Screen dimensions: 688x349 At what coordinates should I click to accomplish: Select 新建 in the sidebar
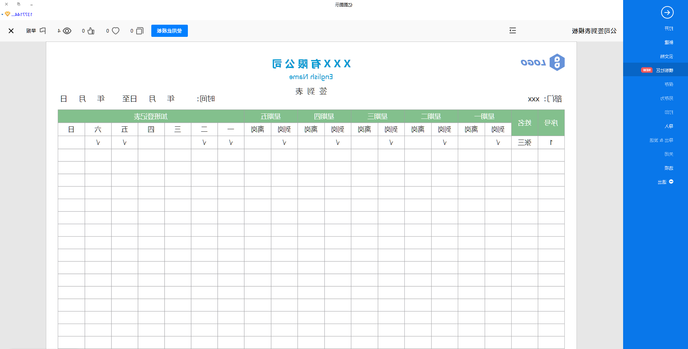tap(669, 43)
